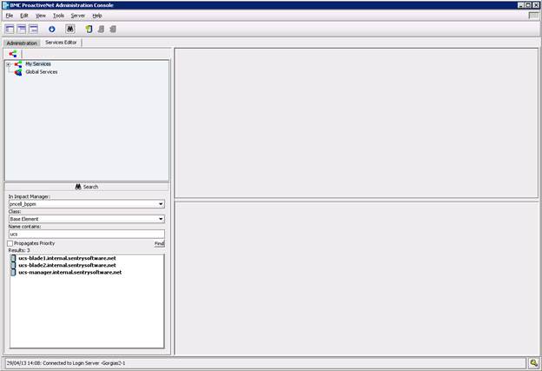Click the first window layout toolbar icon

10,29
